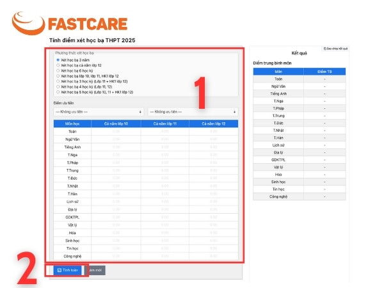Image resolution: width=384 pixels, height=288 pixels.
Task: Click "Lịch sử" row in the results table
Action: pos(300,145)
